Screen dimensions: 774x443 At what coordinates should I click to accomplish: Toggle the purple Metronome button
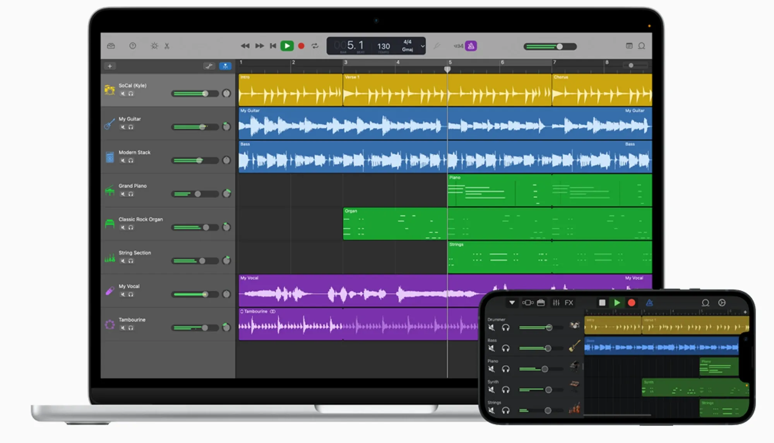pyautogui.click(x=471, y=46)
